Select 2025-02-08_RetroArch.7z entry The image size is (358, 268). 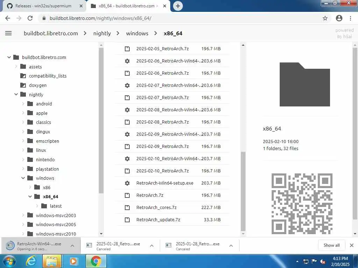point(172,122)
